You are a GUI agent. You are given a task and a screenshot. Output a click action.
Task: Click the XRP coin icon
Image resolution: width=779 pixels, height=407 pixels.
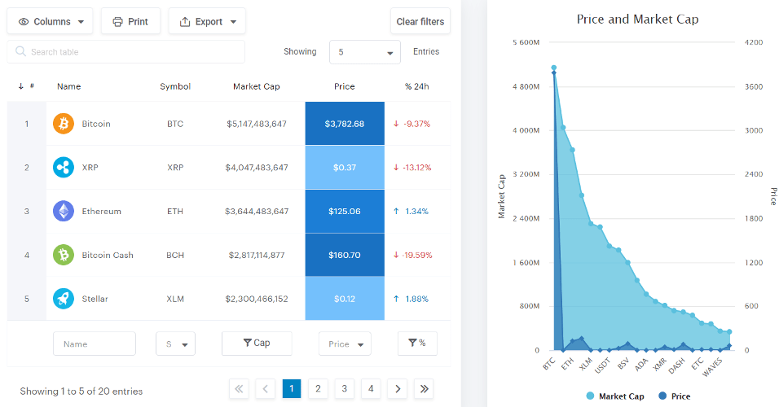click(x=64, y=168)
